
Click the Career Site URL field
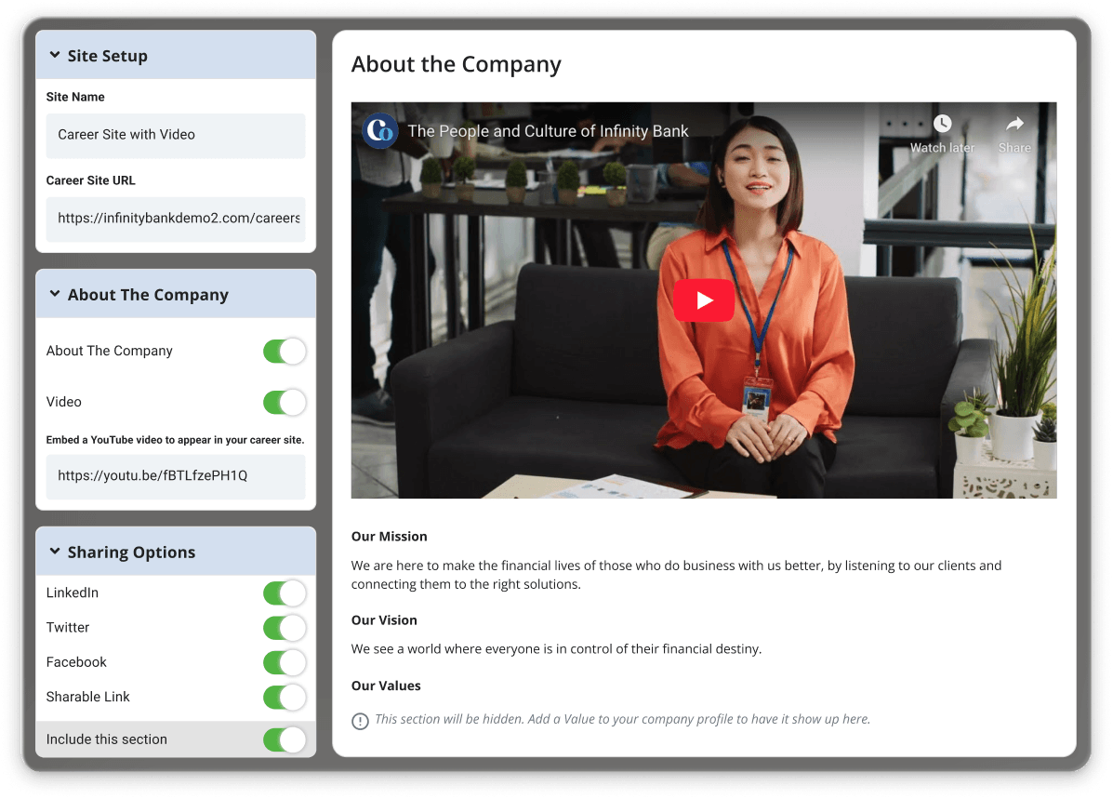tap(176, 219)
